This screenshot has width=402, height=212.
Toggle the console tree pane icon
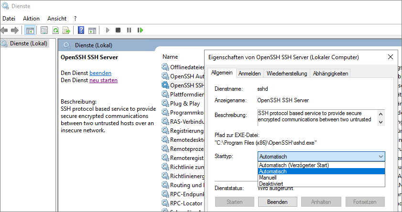30,30
